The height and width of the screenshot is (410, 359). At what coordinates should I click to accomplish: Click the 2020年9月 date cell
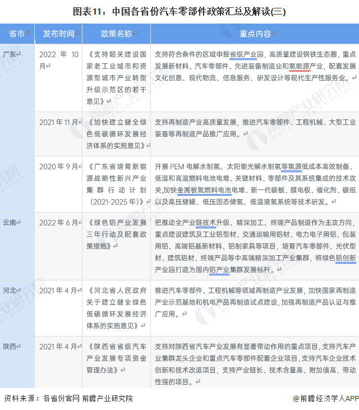point(59,167)
